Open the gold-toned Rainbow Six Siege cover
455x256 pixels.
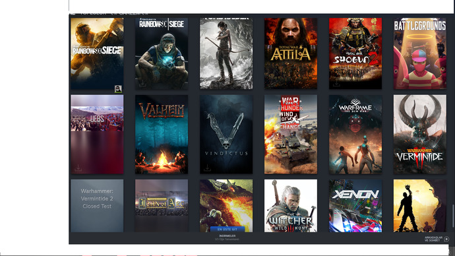(97, 53)
